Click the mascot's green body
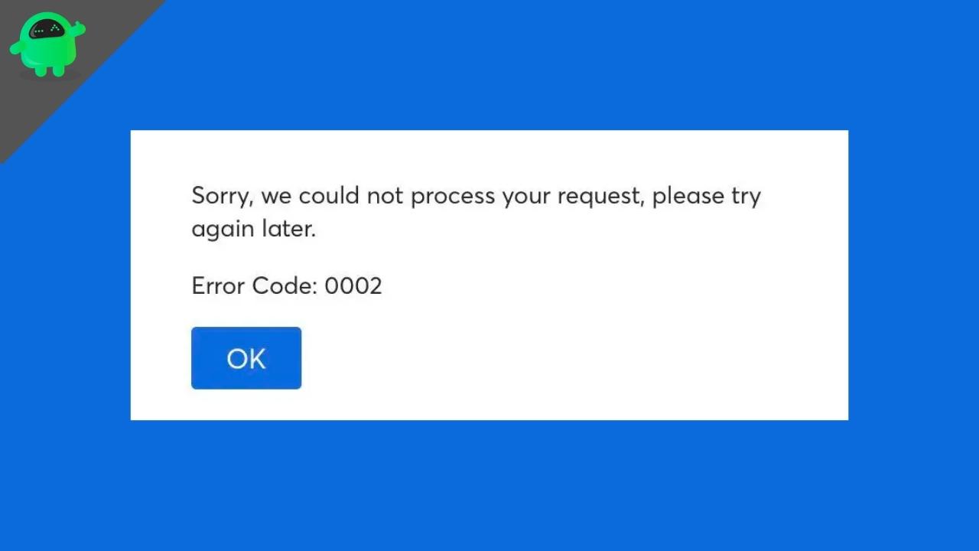 [x=46, y=52]
